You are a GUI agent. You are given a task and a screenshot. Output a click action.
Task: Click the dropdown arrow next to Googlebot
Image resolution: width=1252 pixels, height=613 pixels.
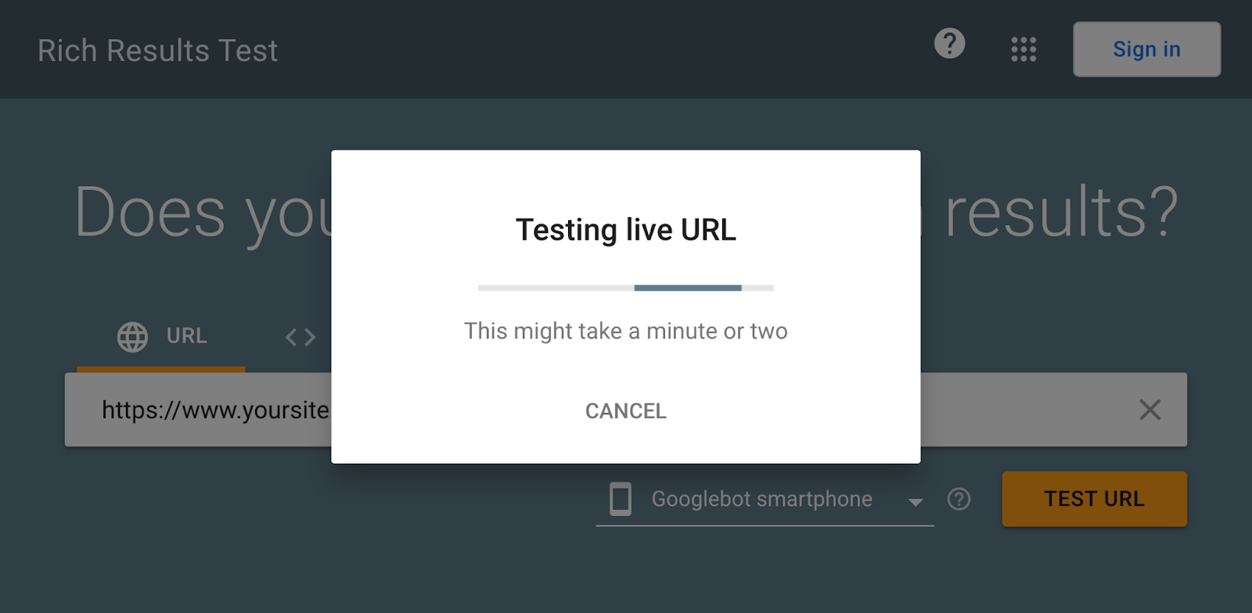(x=916, y=502)
